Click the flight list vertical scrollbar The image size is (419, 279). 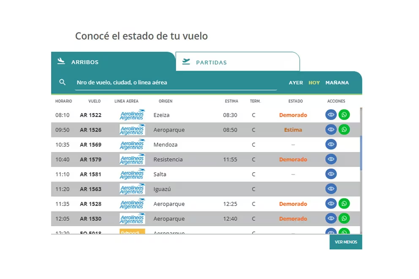361,152
